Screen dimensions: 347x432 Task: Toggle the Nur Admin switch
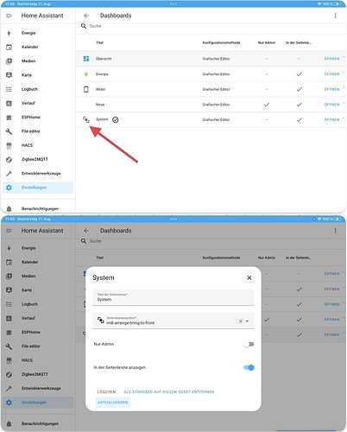coord(249,344)
